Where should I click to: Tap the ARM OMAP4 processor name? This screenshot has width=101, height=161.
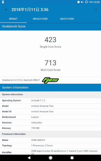click(38, 140)
